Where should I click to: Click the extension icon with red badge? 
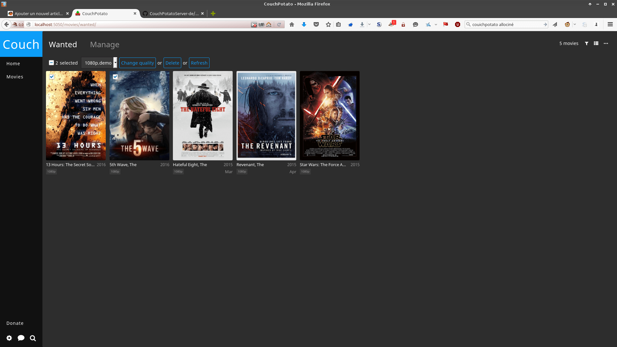pos(391,24)
